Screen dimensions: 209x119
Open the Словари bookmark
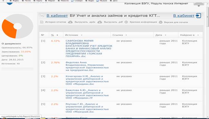pos(77,1)
